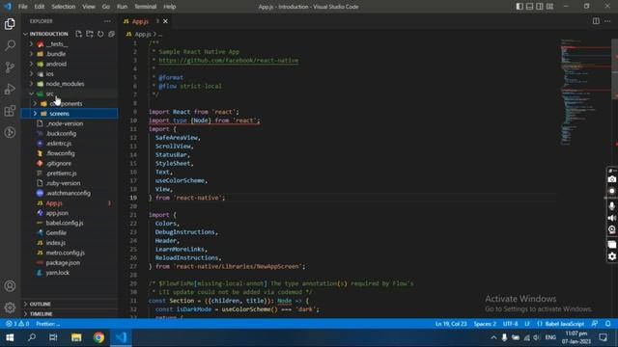The height and width of the screenshot is (347, 618).
Task: Click the speaker icon on recorder toolbar
Action: pos(611,218)
